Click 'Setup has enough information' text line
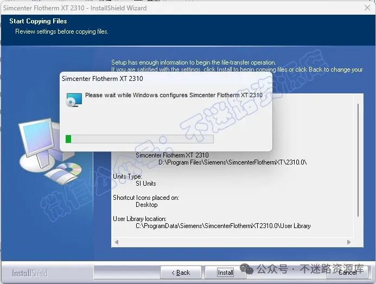The width and height of the screenshot is (376, 284). [x=194, y=62]
